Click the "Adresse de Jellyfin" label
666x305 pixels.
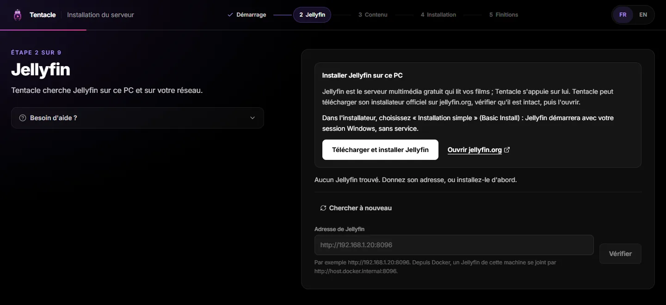pyautogui.click(x=339, y=229)
